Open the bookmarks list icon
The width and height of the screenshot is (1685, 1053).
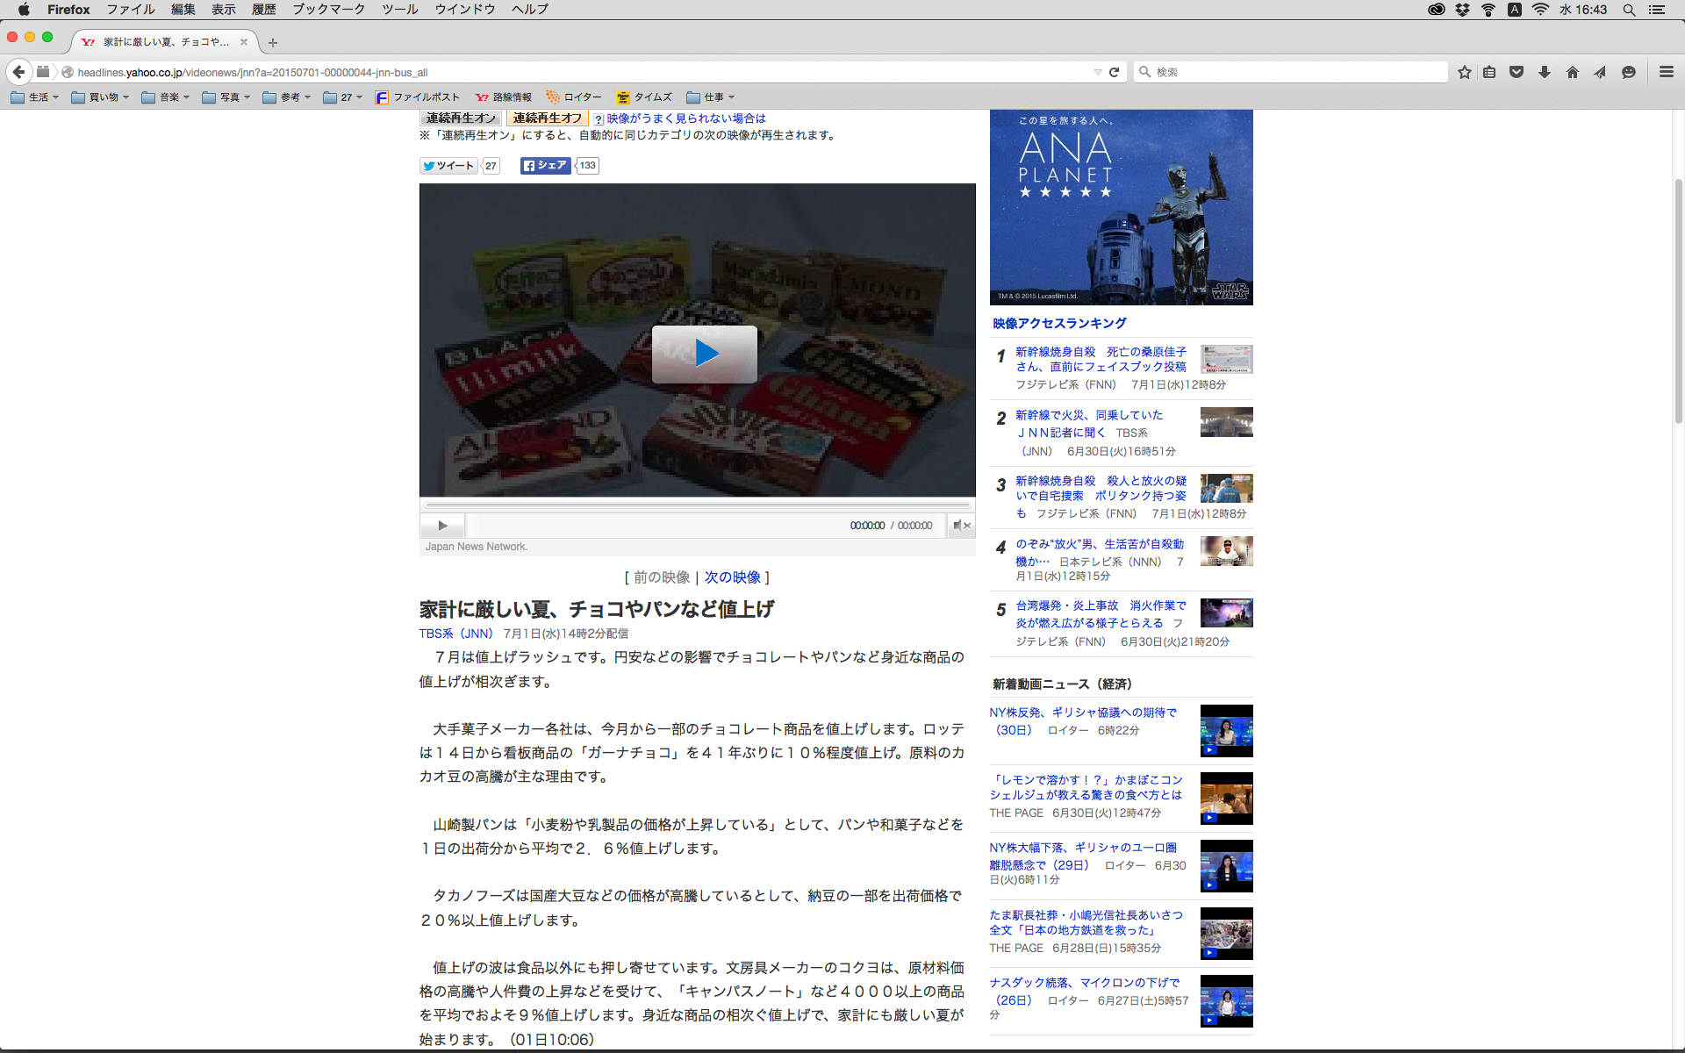pyautogui.click(x=1489, y=72)
